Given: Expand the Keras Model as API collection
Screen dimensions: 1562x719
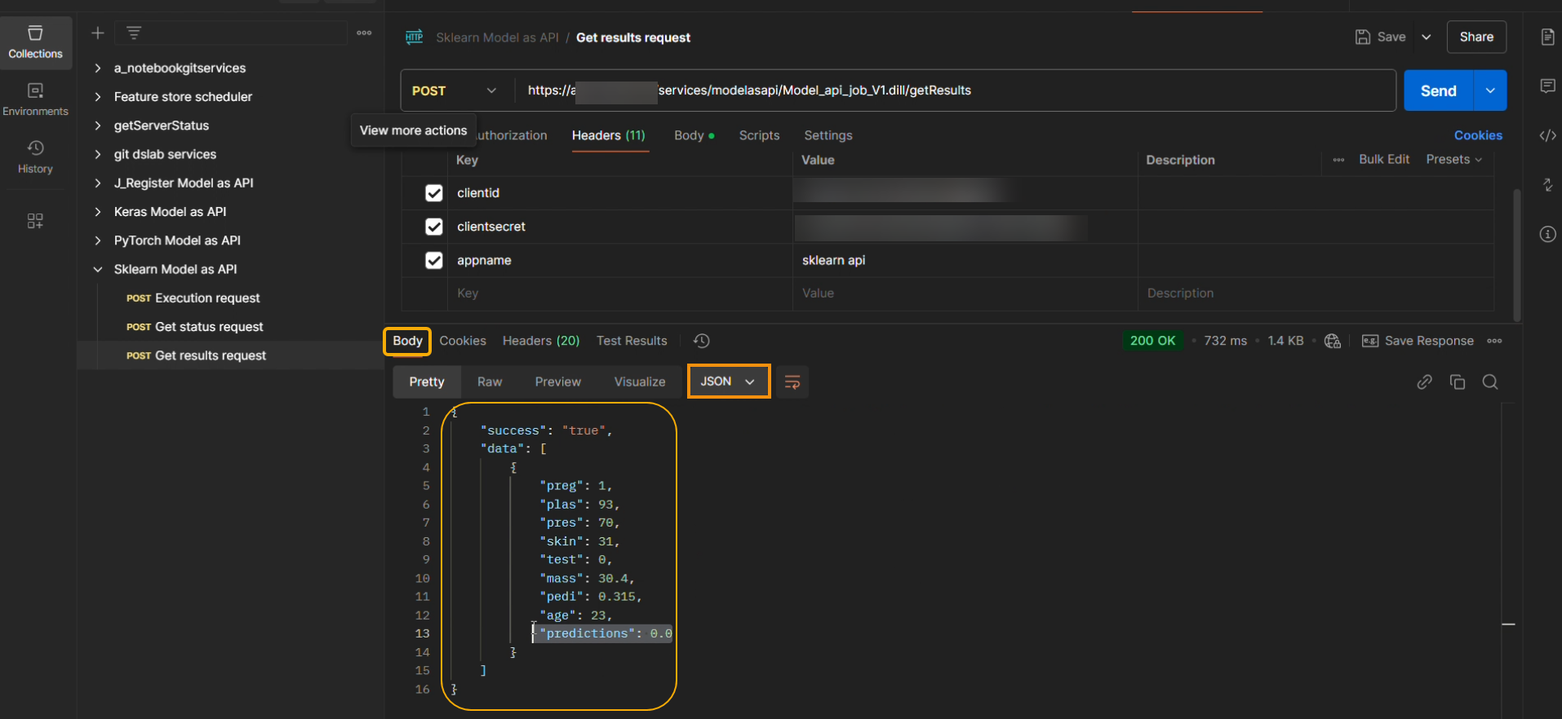Looking at the screenshot, I should click(x=170, y=212).
